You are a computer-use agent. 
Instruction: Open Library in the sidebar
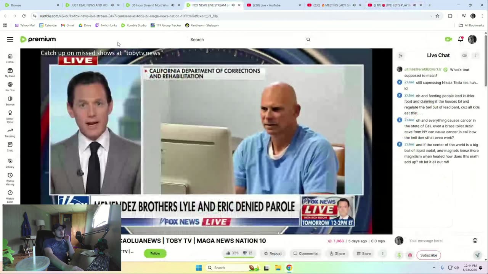click(x=10, y=163)
